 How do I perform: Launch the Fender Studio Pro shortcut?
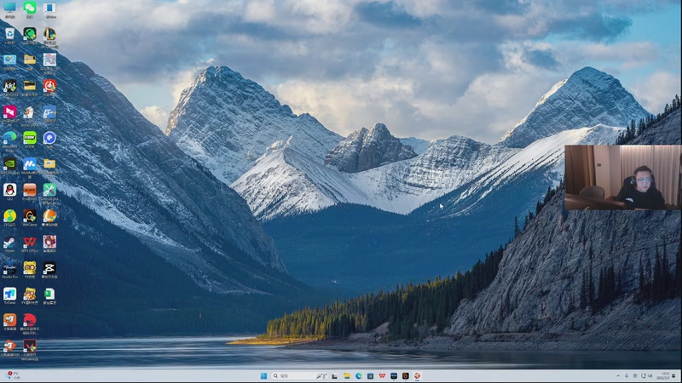pos(9,270)
